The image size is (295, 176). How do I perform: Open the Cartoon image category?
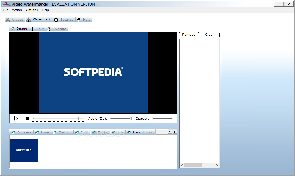[62, 132]
